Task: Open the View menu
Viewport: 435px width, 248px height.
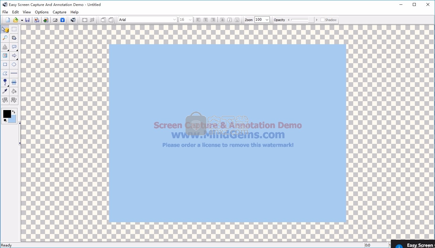Action: [x=27, y=12]
